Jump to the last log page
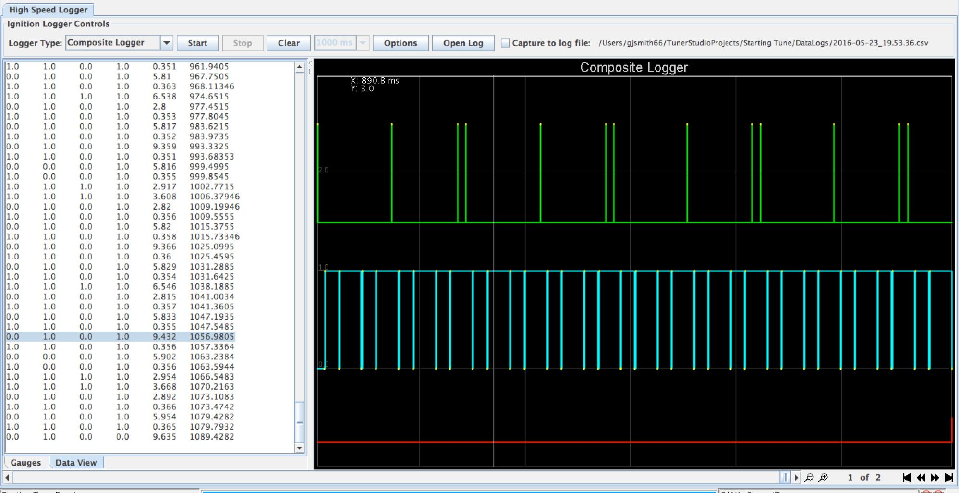The height and width of the screenshot is (493, 959). pyautogui.click(x=949, y=477)
